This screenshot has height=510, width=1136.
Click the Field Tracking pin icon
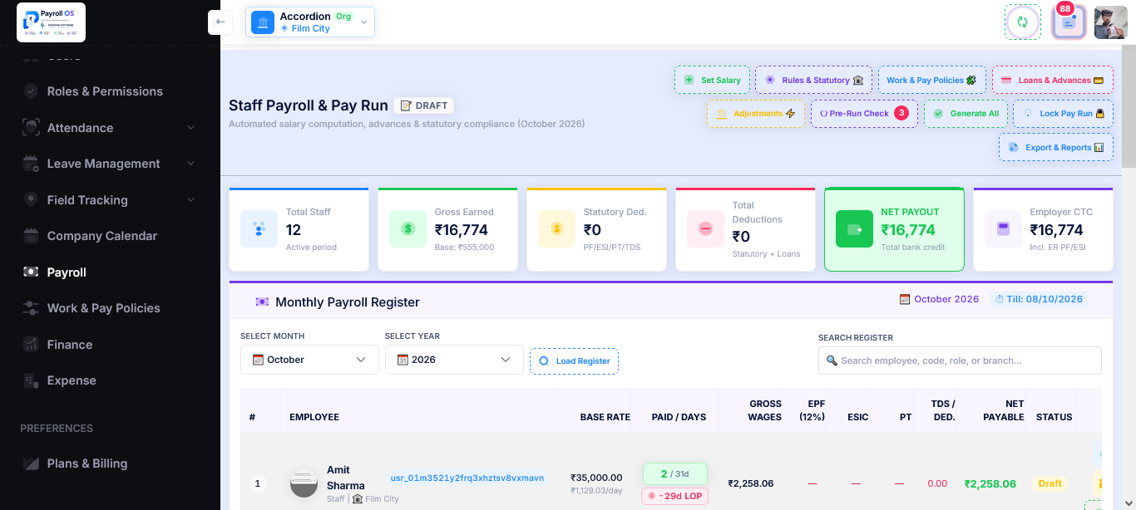click(x=31, y=200)
